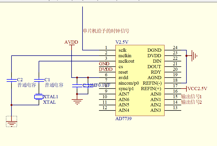Click pin number 17 beside REFIN(+)
Image resolution: width=217 pixels, height=146 pixels.
coord(175,86)
